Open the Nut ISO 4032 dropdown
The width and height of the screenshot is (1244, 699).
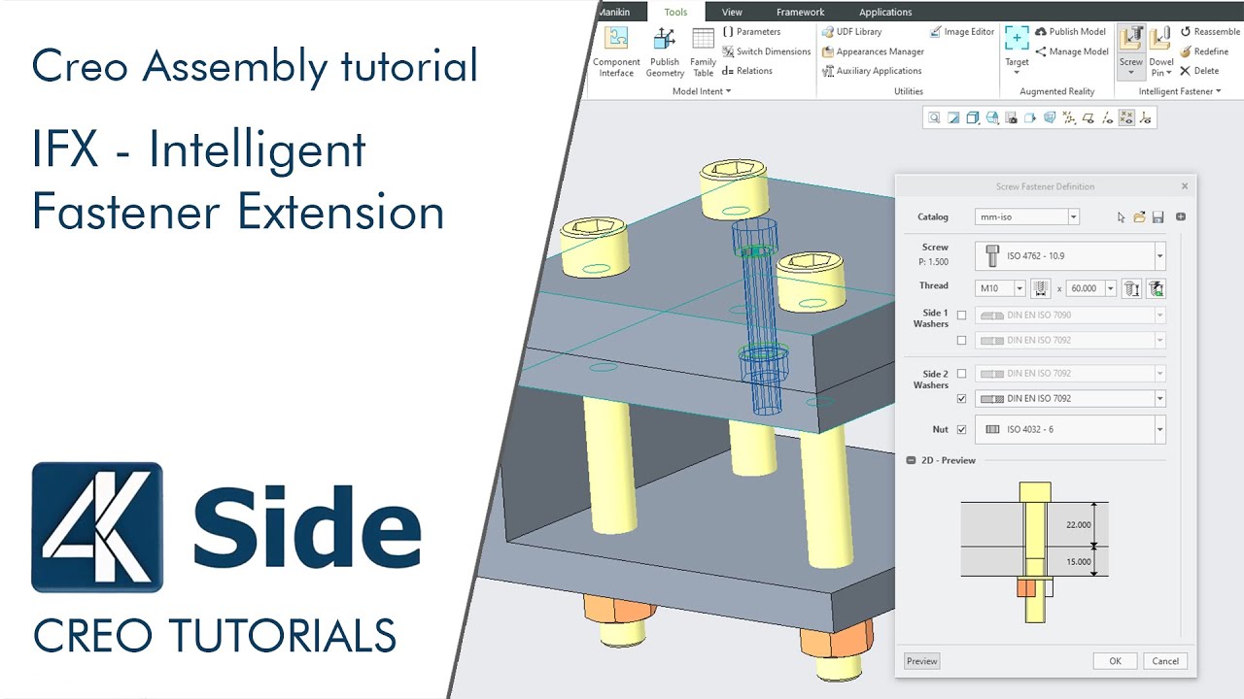[1159, 429]
